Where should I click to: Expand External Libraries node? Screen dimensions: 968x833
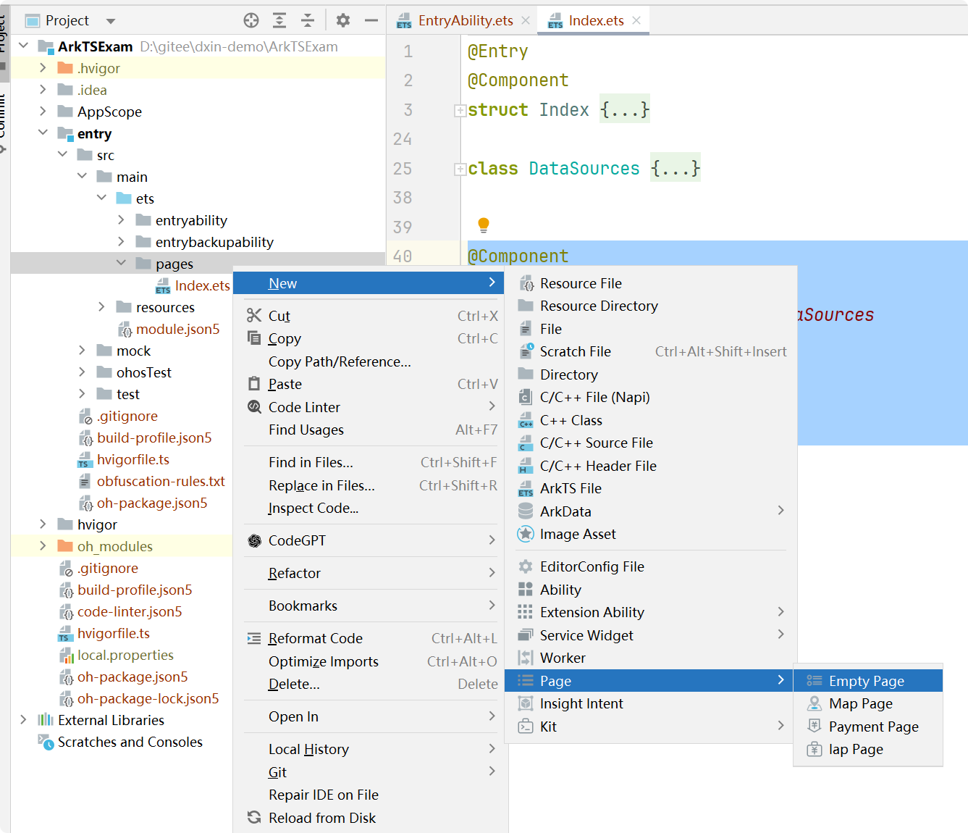23,719
